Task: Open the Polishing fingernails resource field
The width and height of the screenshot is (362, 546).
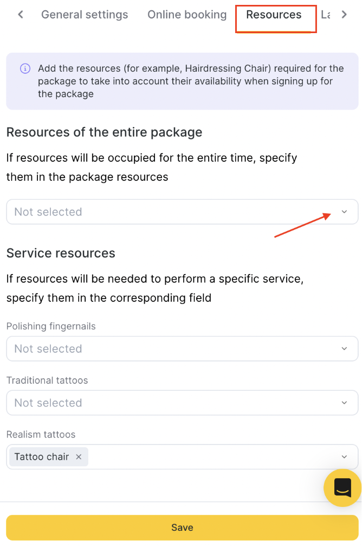Action: coord(182,348)
